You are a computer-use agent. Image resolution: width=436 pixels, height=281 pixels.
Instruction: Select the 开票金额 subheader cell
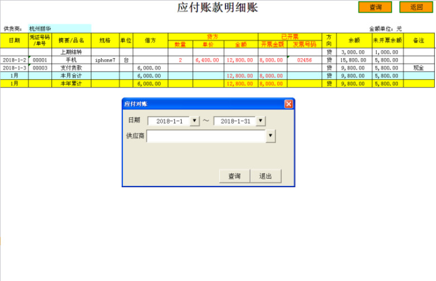click(x=273, y=44)
